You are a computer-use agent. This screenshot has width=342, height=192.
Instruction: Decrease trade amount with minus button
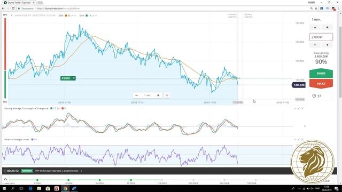(315, 45)
